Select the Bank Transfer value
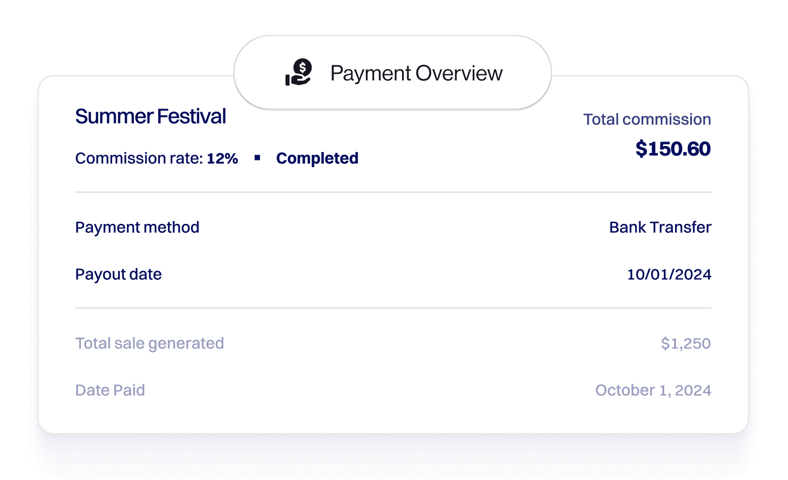The height and width of the screenshot is (480, 788). (660, 227)
